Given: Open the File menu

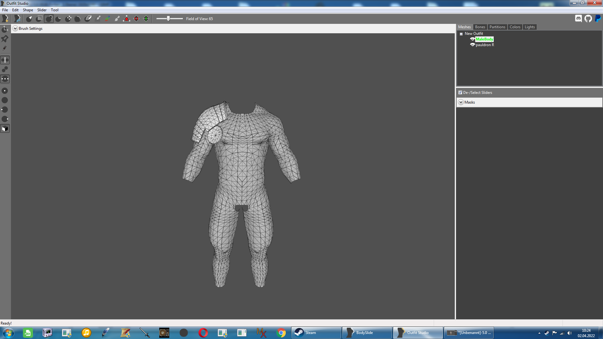Looking at the screenshot, I should [5, 10].
